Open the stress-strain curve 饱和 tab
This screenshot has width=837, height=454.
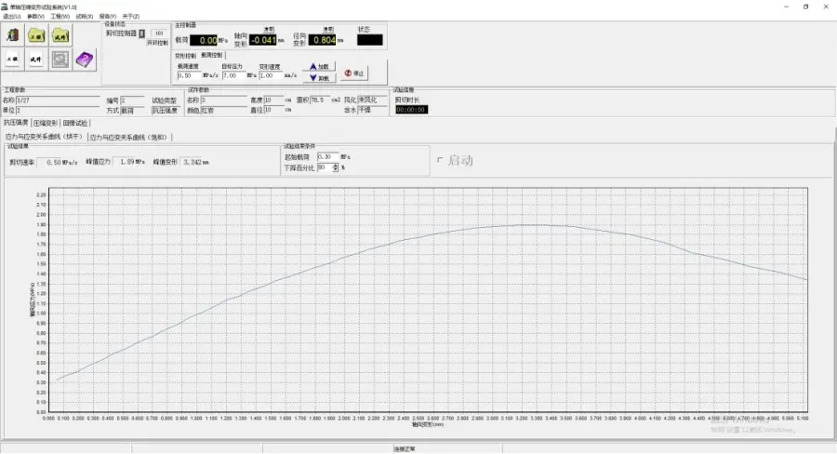128,138
